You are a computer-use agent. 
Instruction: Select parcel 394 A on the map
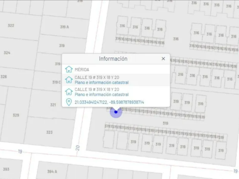(x=52, y=172)
